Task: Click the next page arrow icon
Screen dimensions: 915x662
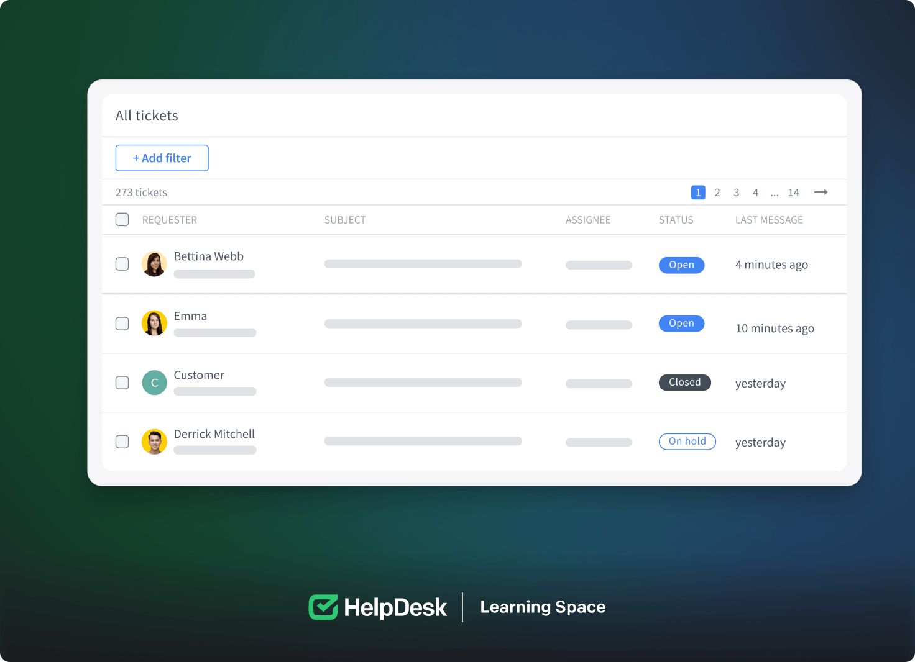Action: [821, 192]
